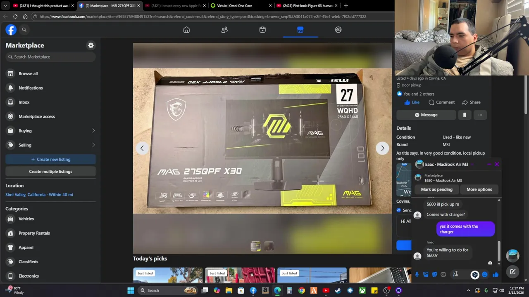
Task: Browse the Classifieds category
Action: 50,262
